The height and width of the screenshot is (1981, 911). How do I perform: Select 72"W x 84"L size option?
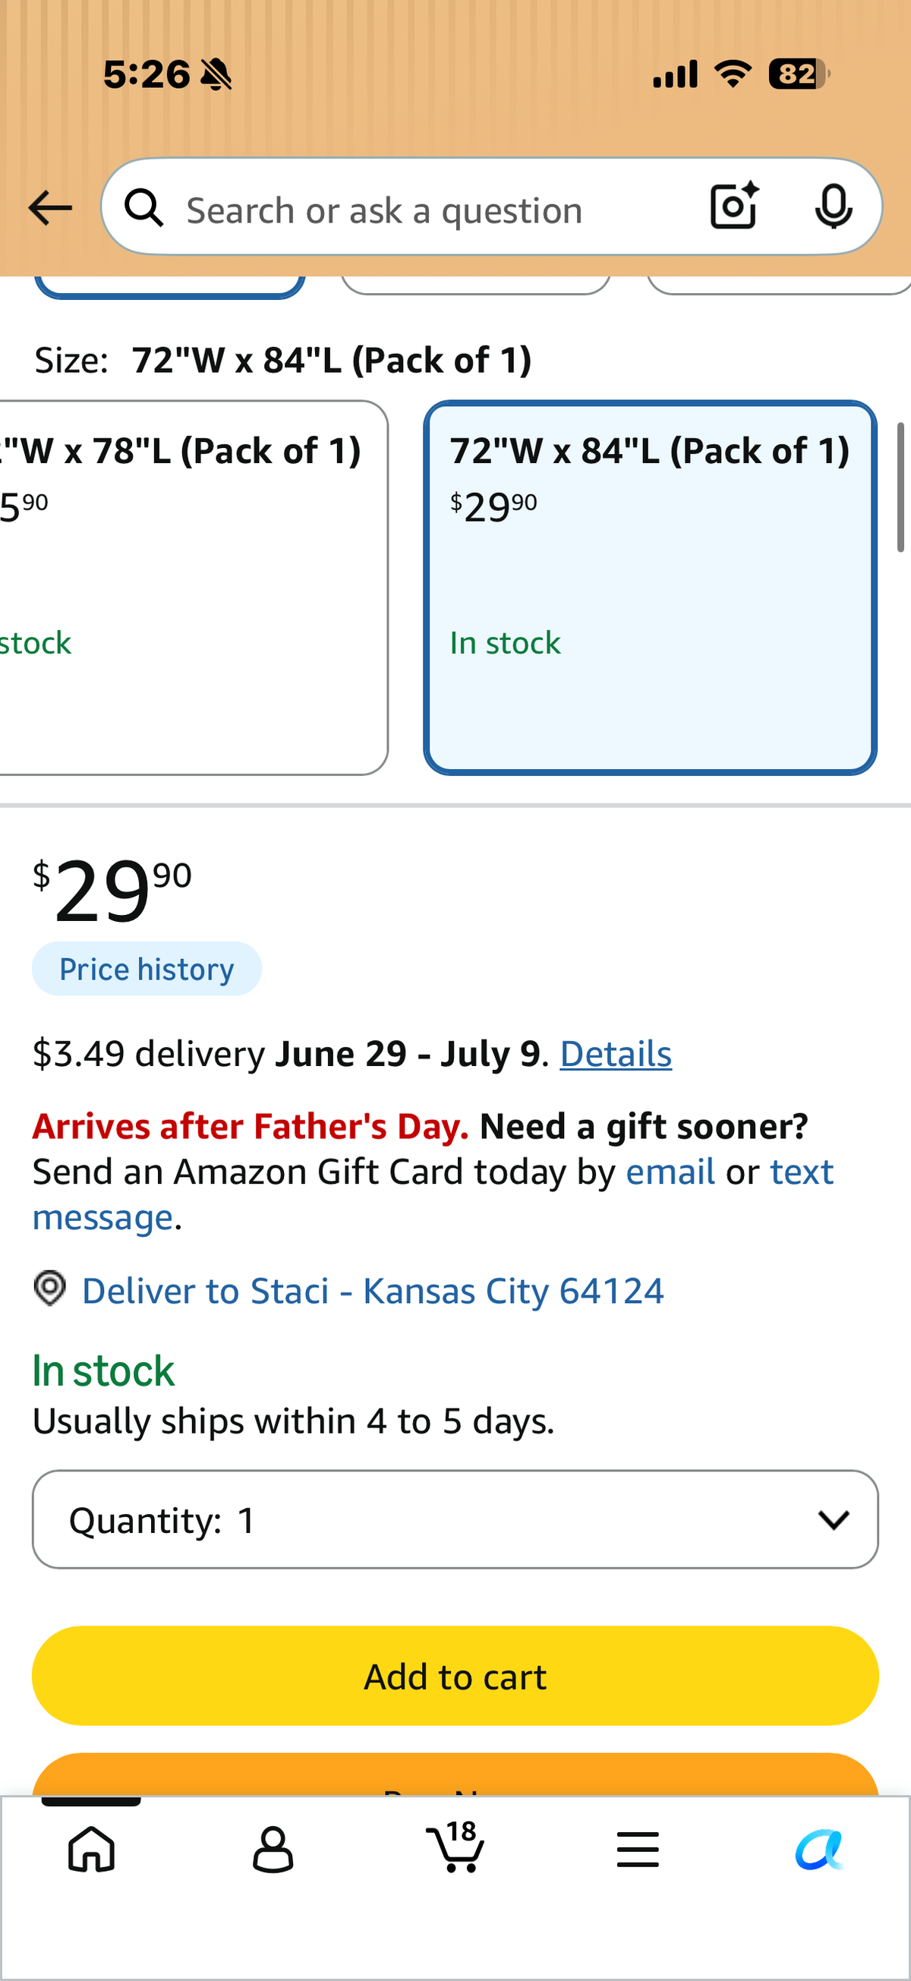(x=650, y=588)
